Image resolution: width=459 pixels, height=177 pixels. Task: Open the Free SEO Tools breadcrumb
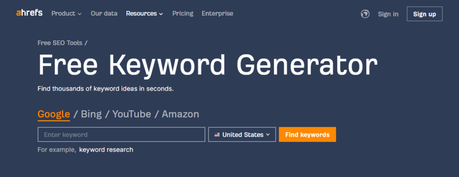60,43
